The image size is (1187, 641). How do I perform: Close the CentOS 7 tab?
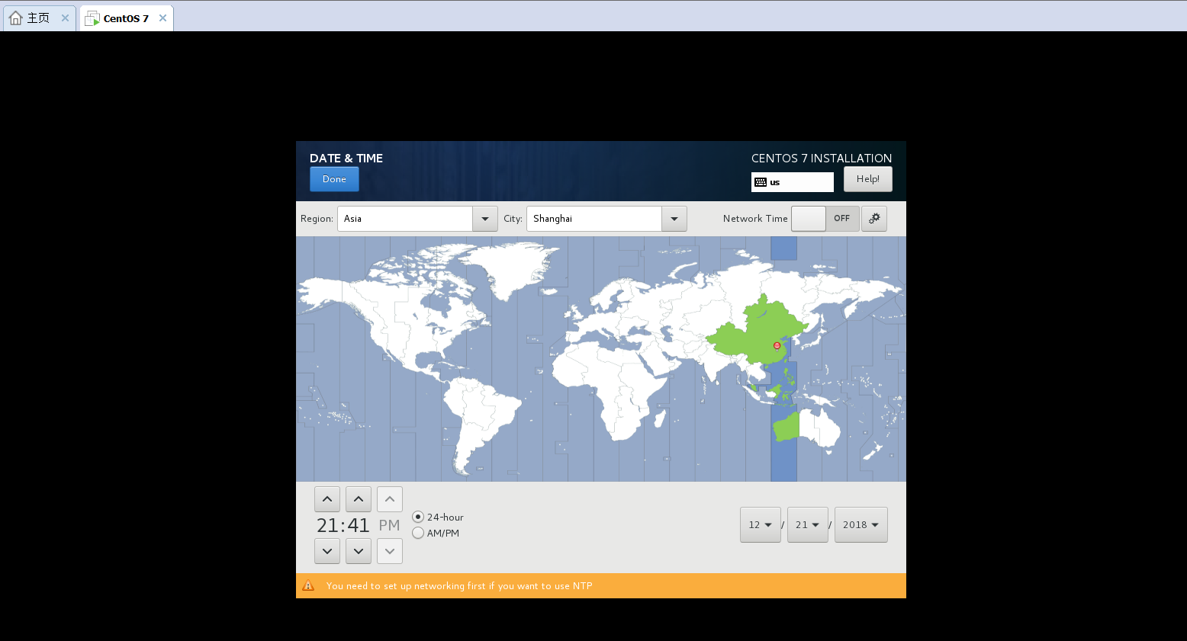(x=162, y=18)
